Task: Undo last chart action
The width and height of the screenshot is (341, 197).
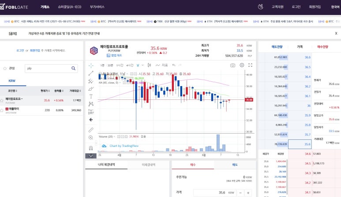Action: tap(173, 65)
